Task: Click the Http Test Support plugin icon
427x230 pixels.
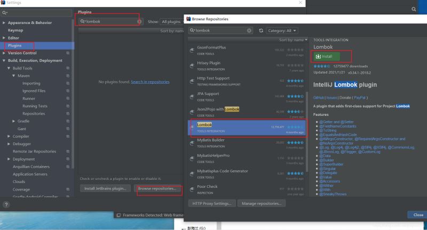Action: 192,81
